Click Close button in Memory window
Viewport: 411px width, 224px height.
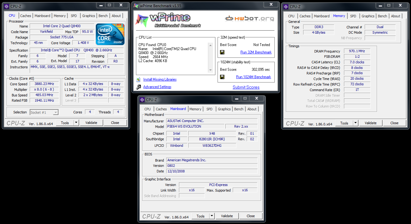(394, 123)
